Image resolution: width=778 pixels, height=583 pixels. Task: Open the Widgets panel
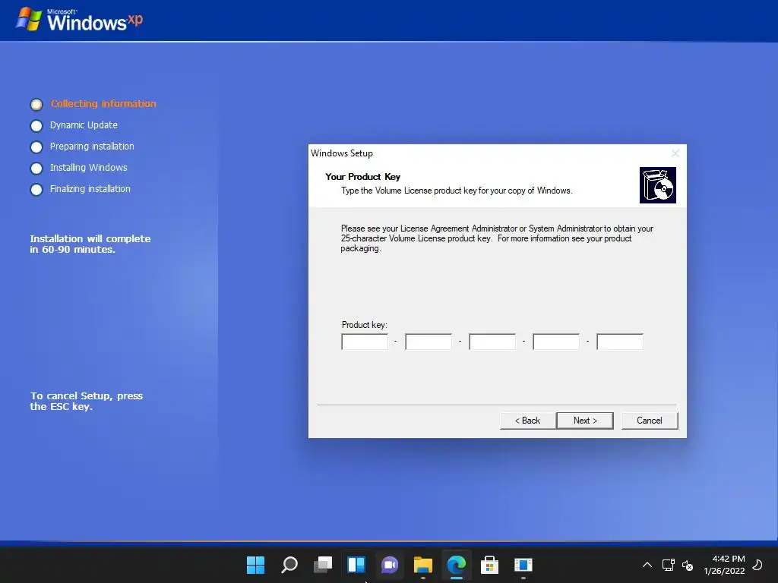356,565
